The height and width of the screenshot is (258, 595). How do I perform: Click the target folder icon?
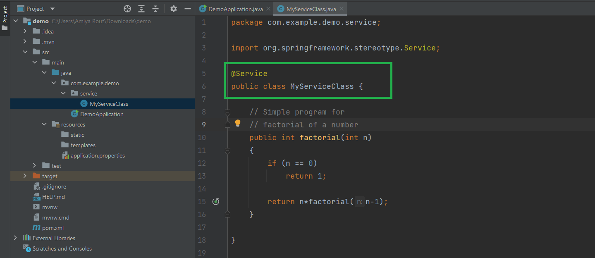pyautogui.click(x=36, y=176)
